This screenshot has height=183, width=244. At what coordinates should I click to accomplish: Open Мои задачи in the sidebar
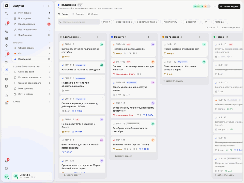tap(32, 13)
